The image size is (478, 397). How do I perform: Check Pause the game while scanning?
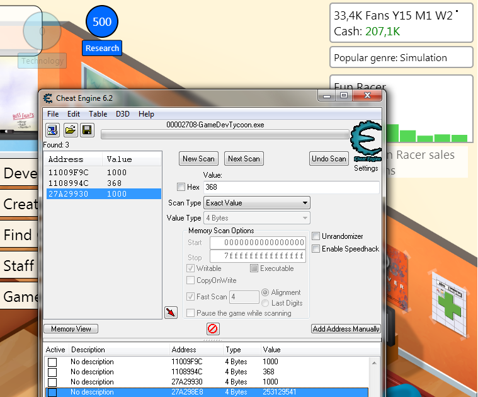pos(191,313)
